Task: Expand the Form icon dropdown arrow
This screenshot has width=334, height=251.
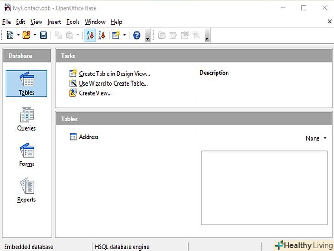Action: coord(125,35)
